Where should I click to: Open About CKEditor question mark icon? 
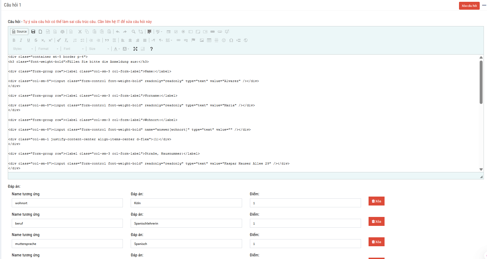151,49
